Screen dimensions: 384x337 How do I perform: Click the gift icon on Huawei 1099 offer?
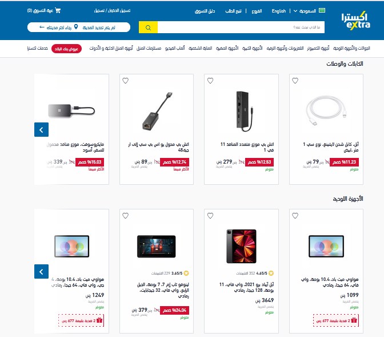(x=354, y=320)
